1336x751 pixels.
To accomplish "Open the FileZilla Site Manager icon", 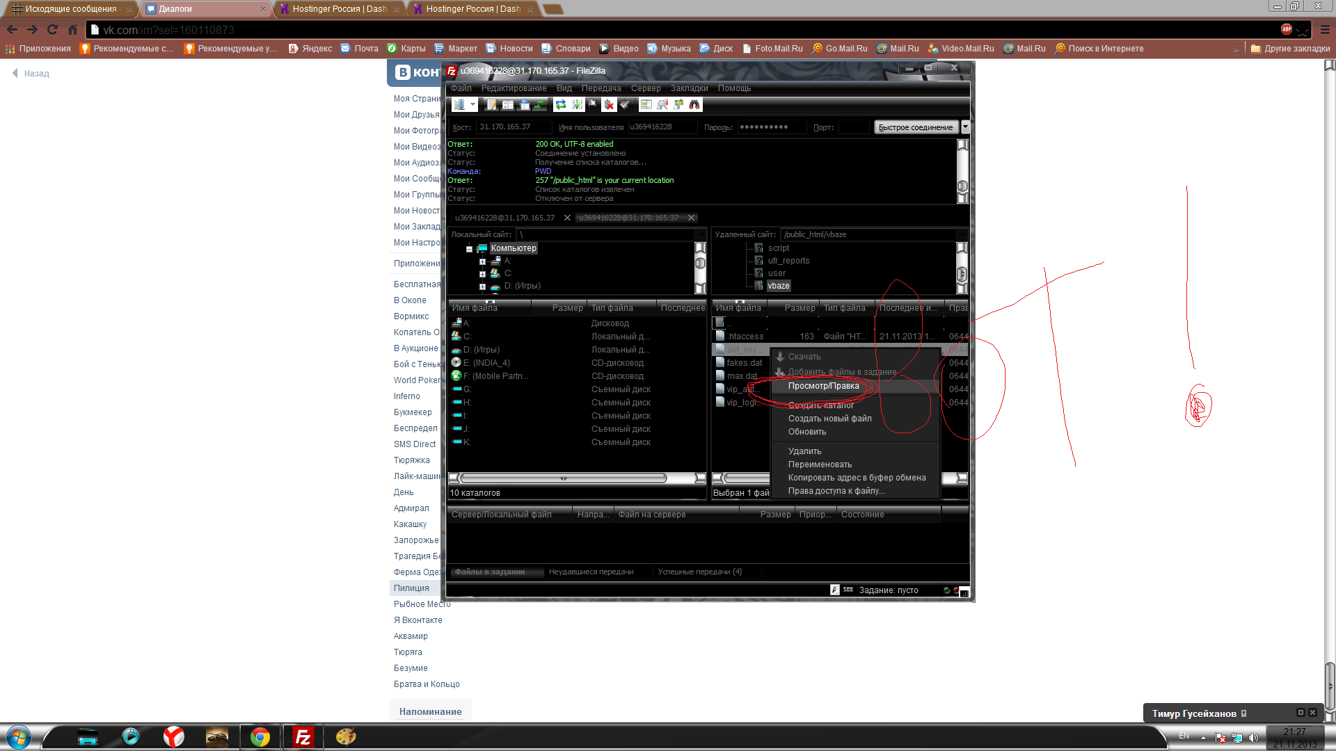I will click(459, 105).
